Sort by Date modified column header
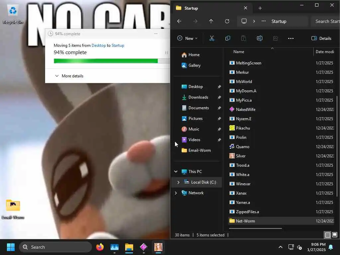 coord(325,52)
